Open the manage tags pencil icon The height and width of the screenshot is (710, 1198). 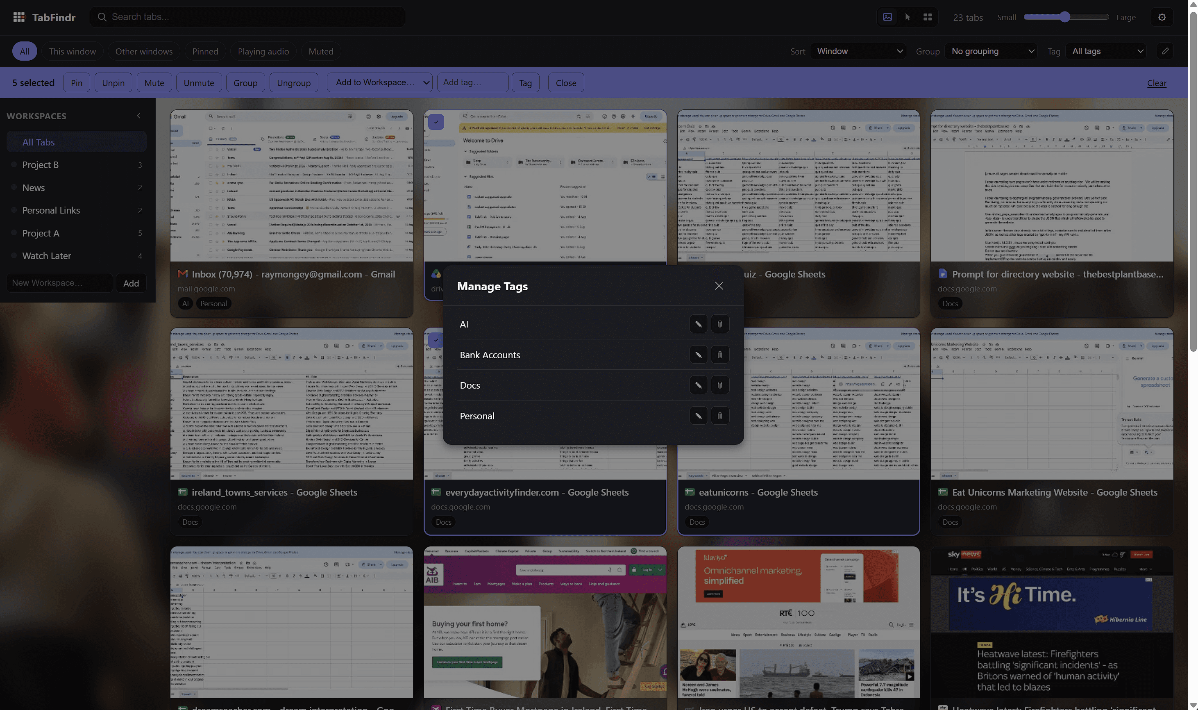[x=1166, y=51]
